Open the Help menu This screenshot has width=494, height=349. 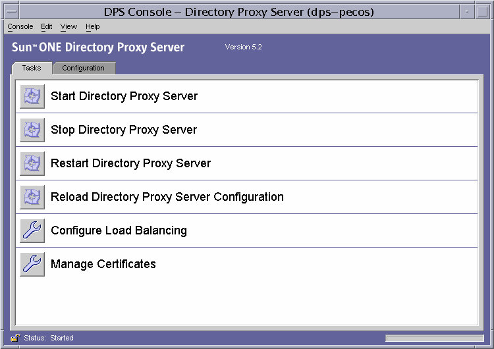click(x=92, y=27)
